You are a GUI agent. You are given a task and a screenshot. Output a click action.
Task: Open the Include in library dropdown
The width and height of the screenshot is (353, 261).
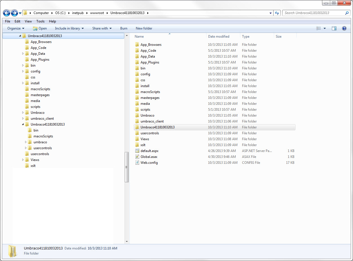coord(70,28)
